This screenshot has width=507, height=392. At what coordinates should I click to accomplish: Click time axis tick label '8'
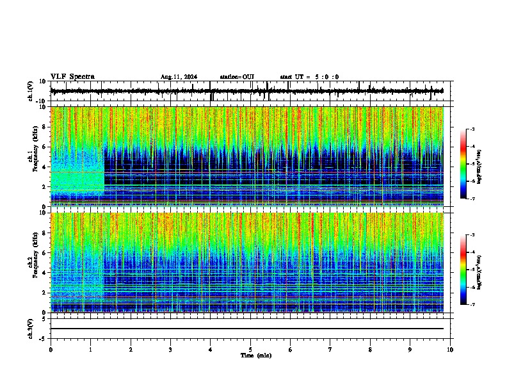tap(370, 350)
